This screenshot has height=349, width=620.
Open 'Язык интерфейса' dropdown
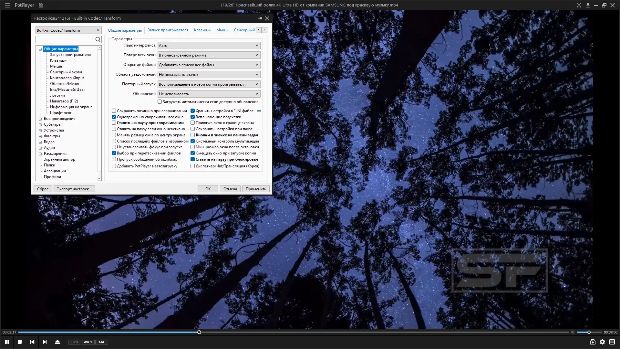tap(209, 46)
